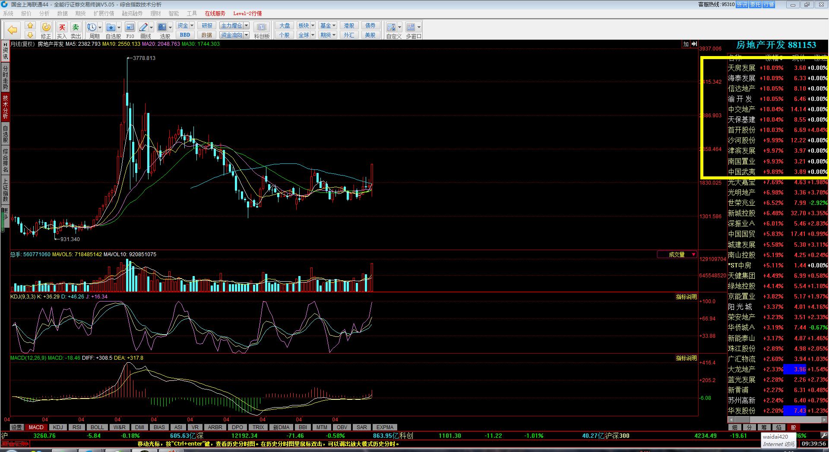Viewport: 829px width, 452px height.
Task: Click the BBD button
Action: pyautogui.click(x=185, y=35)
